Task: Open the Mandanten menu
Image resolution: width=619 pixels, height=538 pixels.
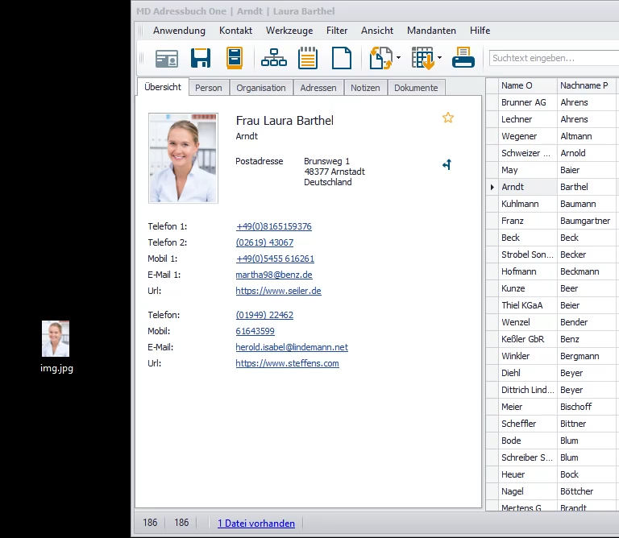Action: tap(431, 31)
